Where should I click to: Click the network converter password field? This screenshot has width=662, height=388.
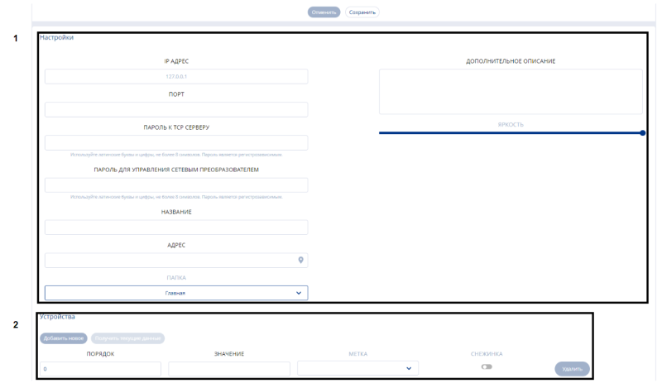(175, 185)
